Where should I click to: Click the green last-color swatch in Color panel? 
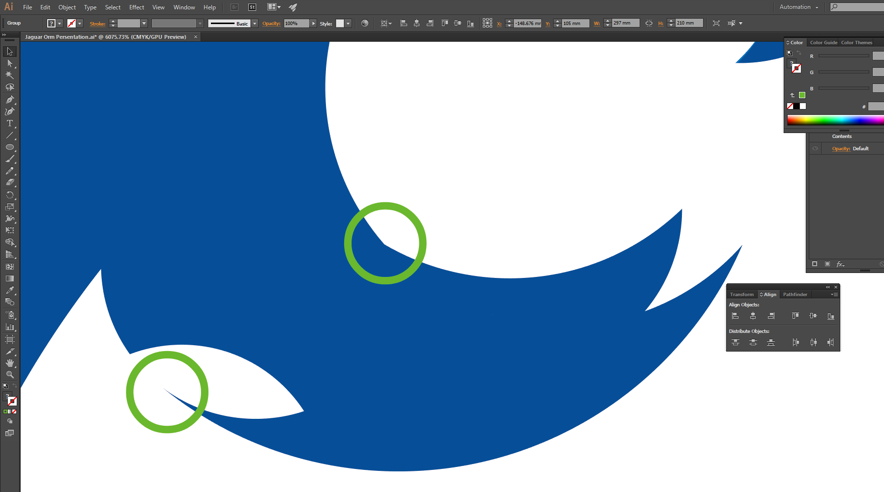click(802, 95)
